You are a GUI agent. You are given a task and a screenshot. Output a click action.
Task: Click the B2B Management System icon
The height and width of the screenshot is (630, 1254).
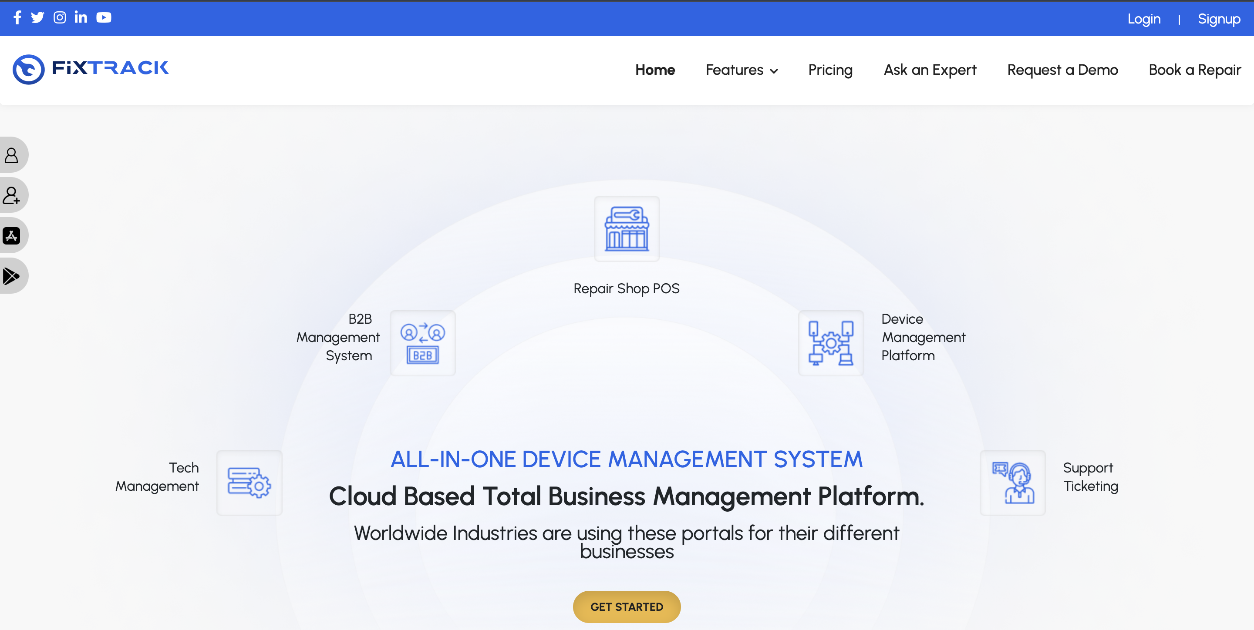point(422,343)
